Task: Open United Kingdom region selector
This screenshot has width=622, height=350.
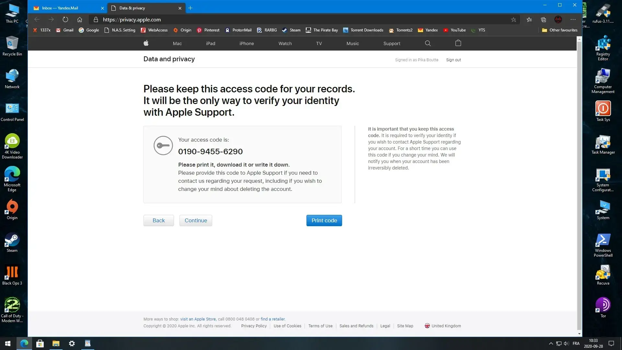Action: pyautogui.click(x=443, y=326)
